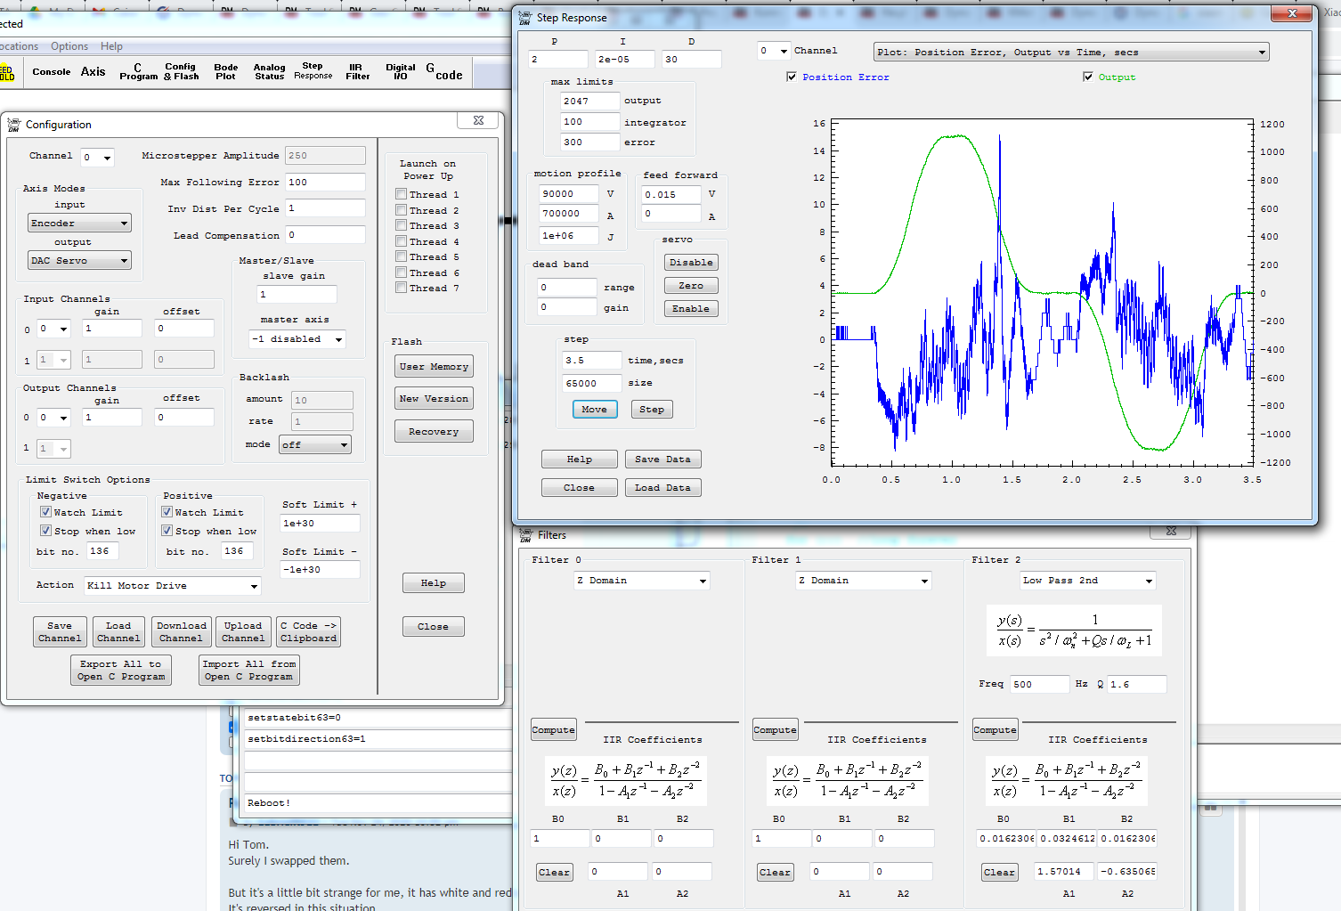Toggle the Negative Watch Limit checkbox

click(45, 512)
